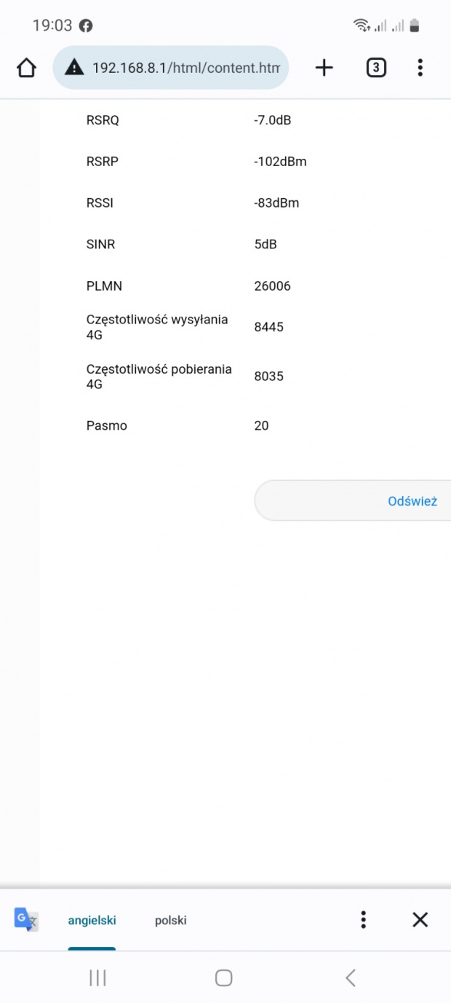The height and width of the screenshot is (1003, 451).
Task: Open the site security warning icon
Action: (x=74, y=68)
